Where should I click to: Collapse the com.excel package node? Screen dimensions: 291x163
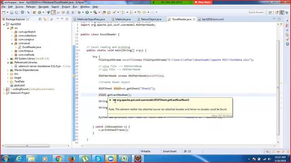(12, 43)
